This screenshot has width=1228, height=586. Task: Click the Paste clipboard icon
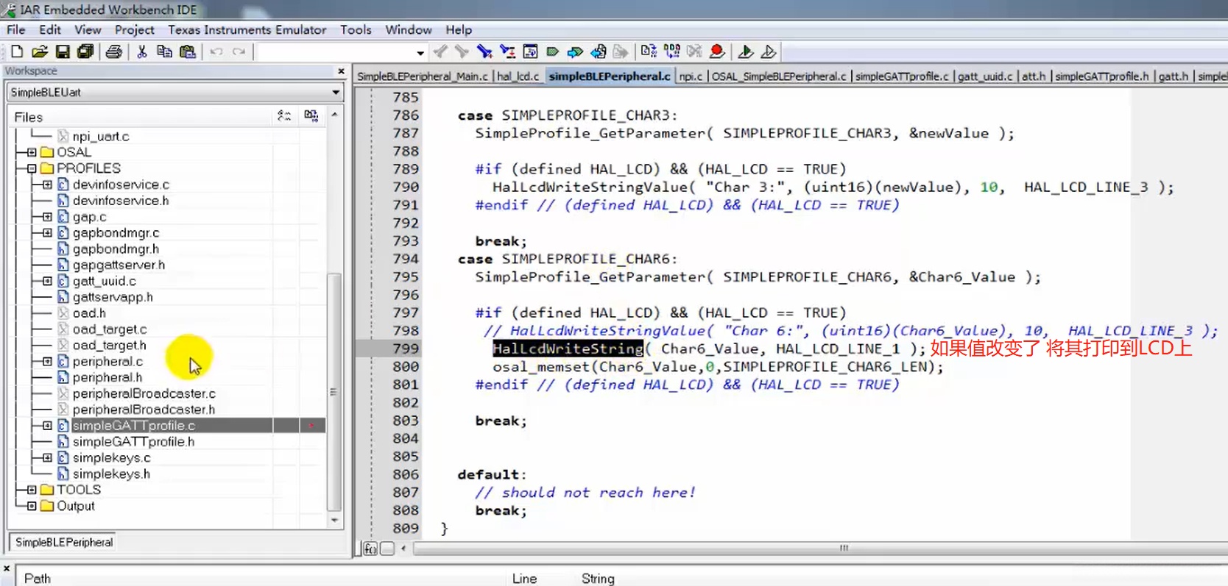[188, 51]
